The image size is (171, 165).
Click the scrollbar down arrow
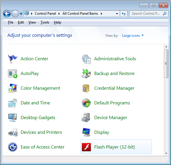pyautogui.click(x=166, y=154)
